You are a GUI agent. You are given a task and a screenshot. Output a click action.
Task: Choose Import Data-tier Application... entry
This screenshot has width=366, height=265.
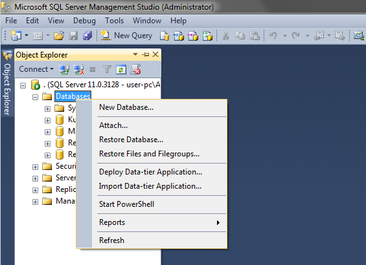point(152,186)
